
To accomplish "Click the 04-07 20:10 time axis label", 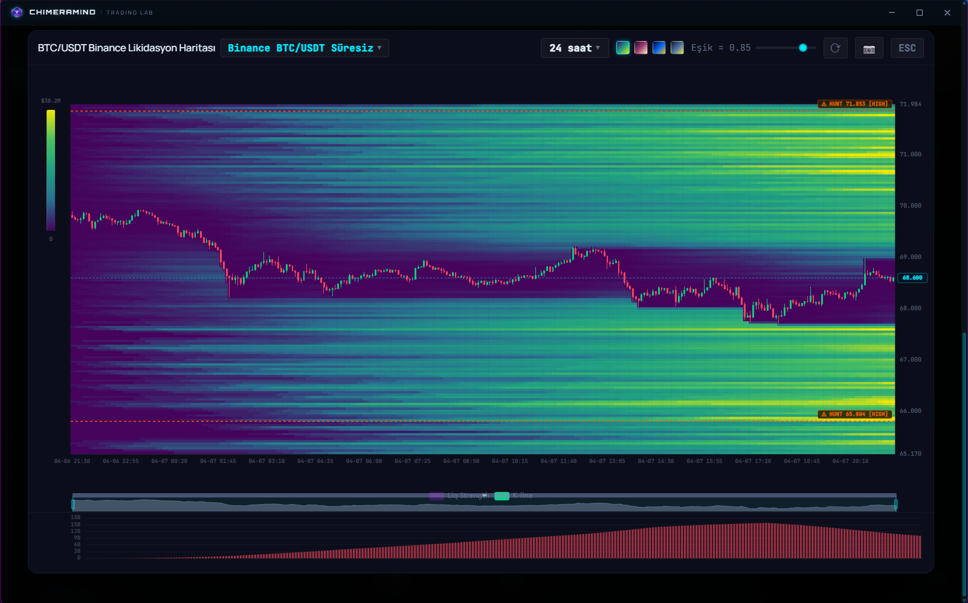I will point(850,461).
